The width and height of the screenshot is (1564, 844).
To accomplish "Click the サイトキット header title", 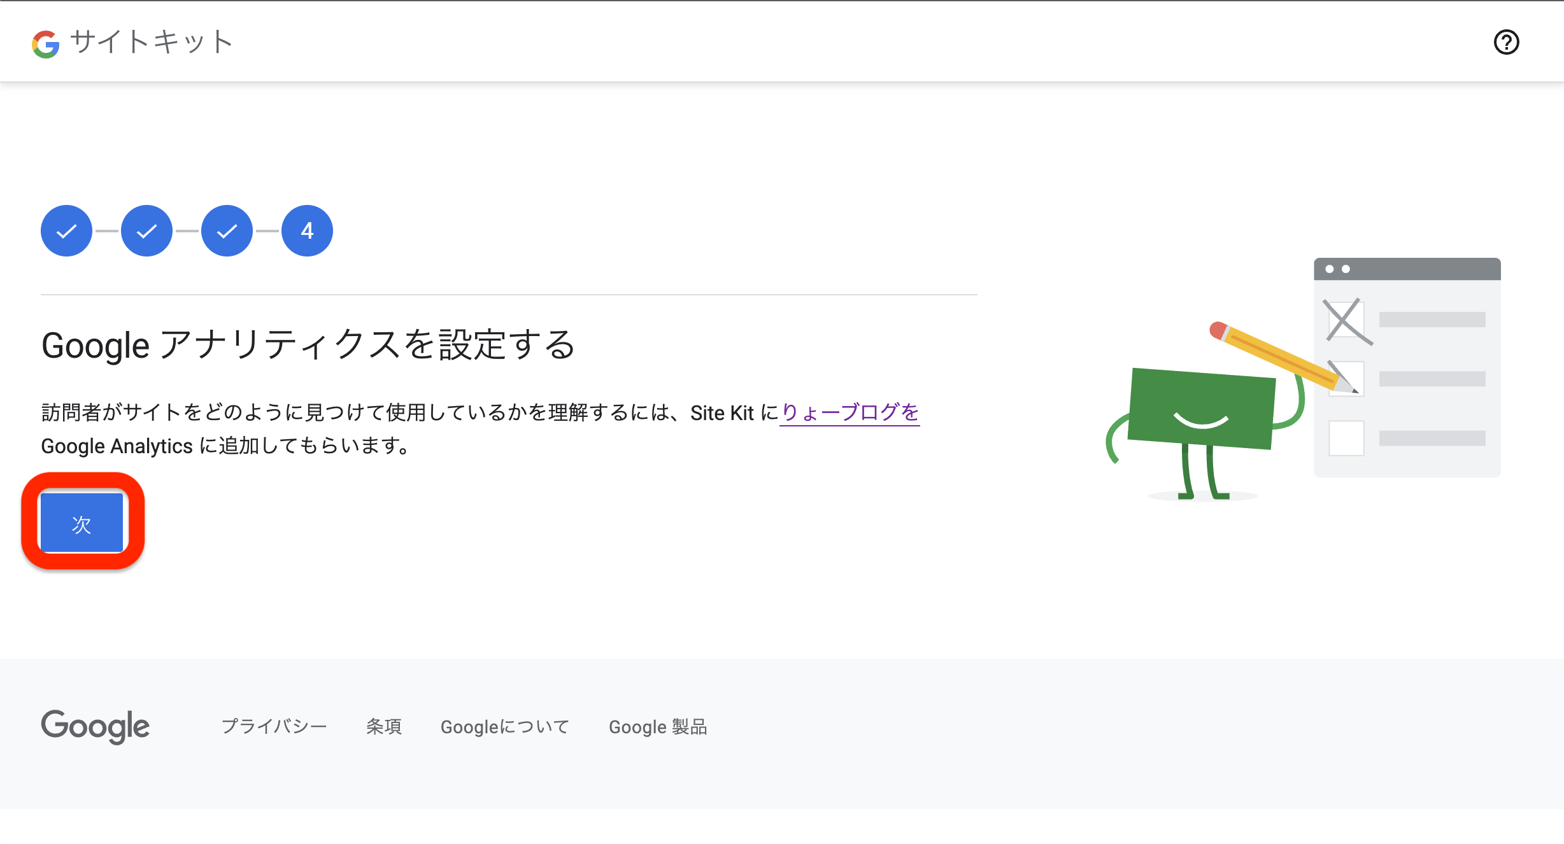I will [152, 42].
